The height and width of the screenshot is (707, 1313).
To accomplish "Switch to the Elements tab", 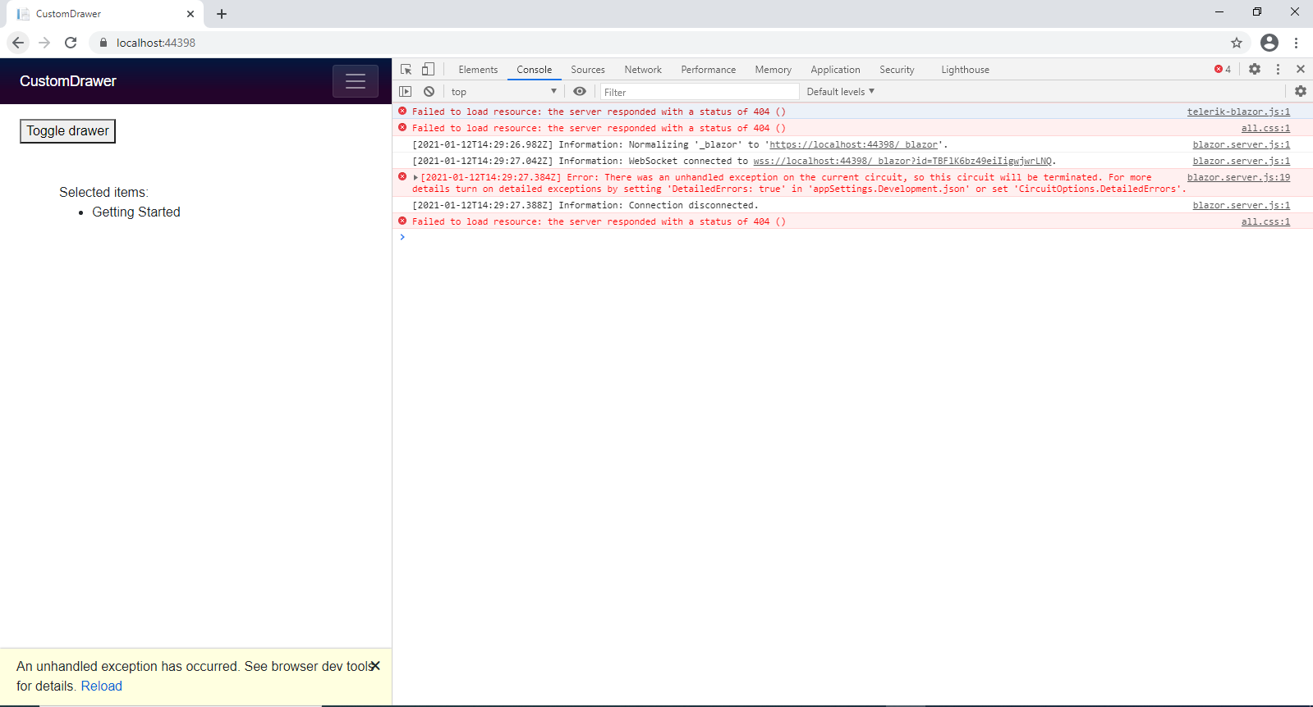I will click(478, 70).
